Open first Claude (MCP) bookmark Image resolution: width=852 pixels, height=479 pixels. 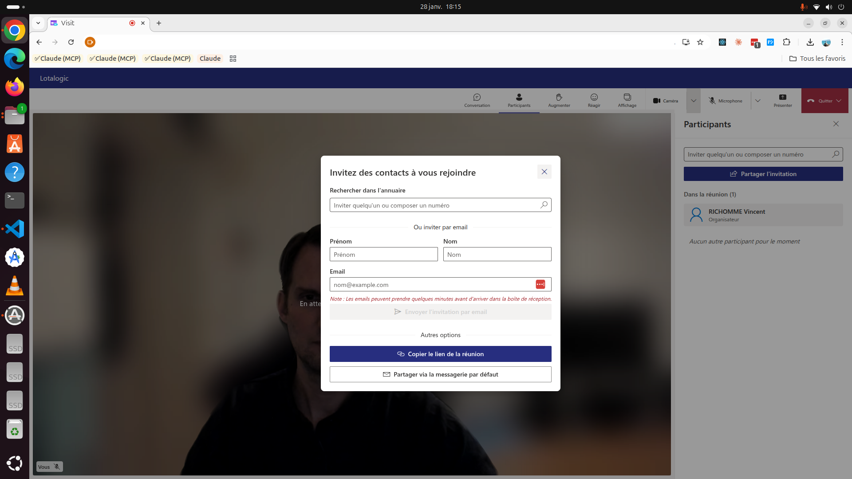coord(57,59)
